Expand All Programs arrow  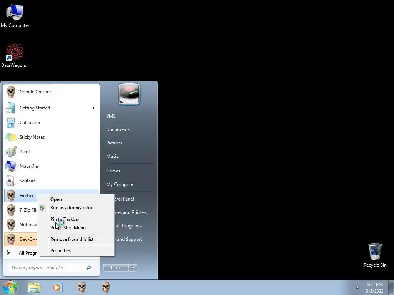coord(8,253)
